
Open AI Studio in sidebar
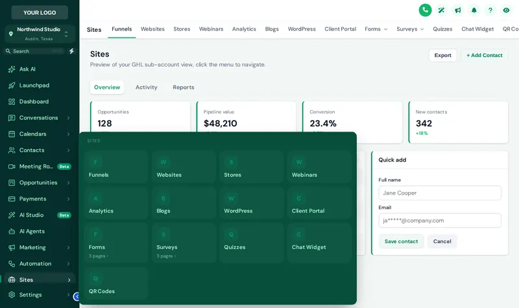(40, 215)
